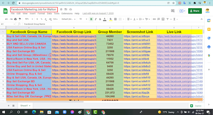Click the Insert comment icon

[x=158, y=19]
